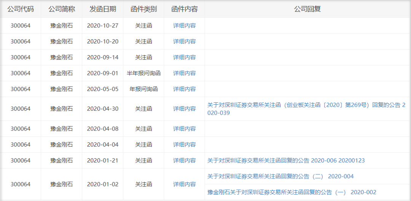Open 详细内容 link for 2020-09-14 letter
The image size is (411, 201).
pos(184,57)
